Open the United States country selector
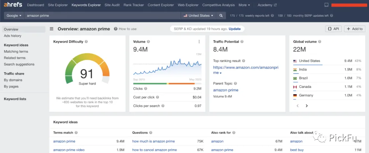 click(198, 16)
